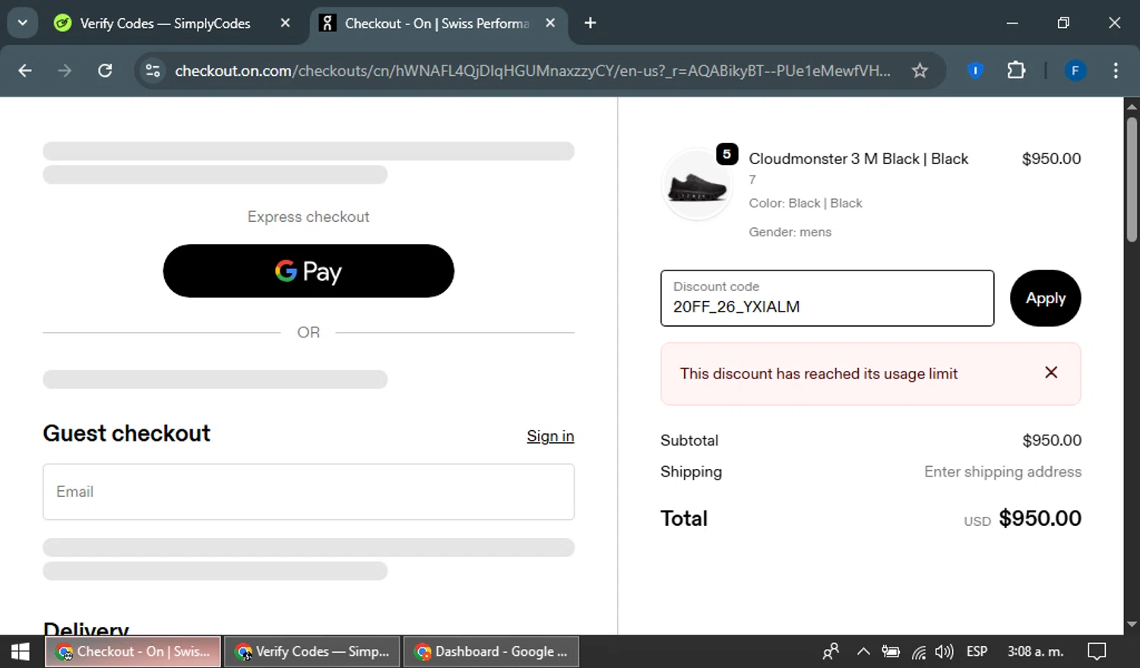Click the Express checkout label

tap(309, 217)
